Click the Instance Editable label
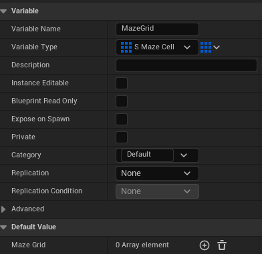The width and height of the screenshot is (262, 254). coord(40,83)
